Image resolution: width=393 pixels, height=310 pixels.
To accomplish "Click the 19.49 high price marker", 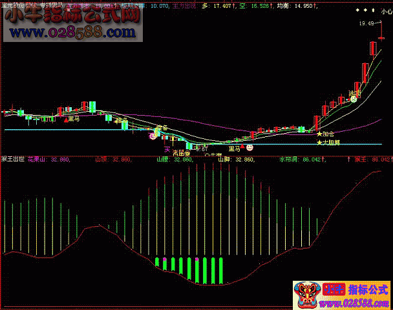I will pos(367,23).
